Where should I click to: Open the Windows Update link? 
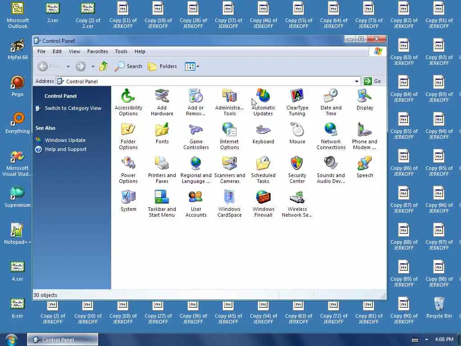65,141
